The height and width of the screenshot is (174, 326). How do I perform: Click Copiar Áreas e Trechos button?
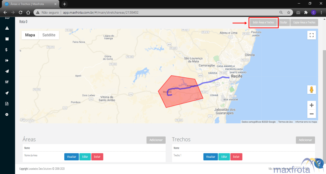tap(304, 23)
